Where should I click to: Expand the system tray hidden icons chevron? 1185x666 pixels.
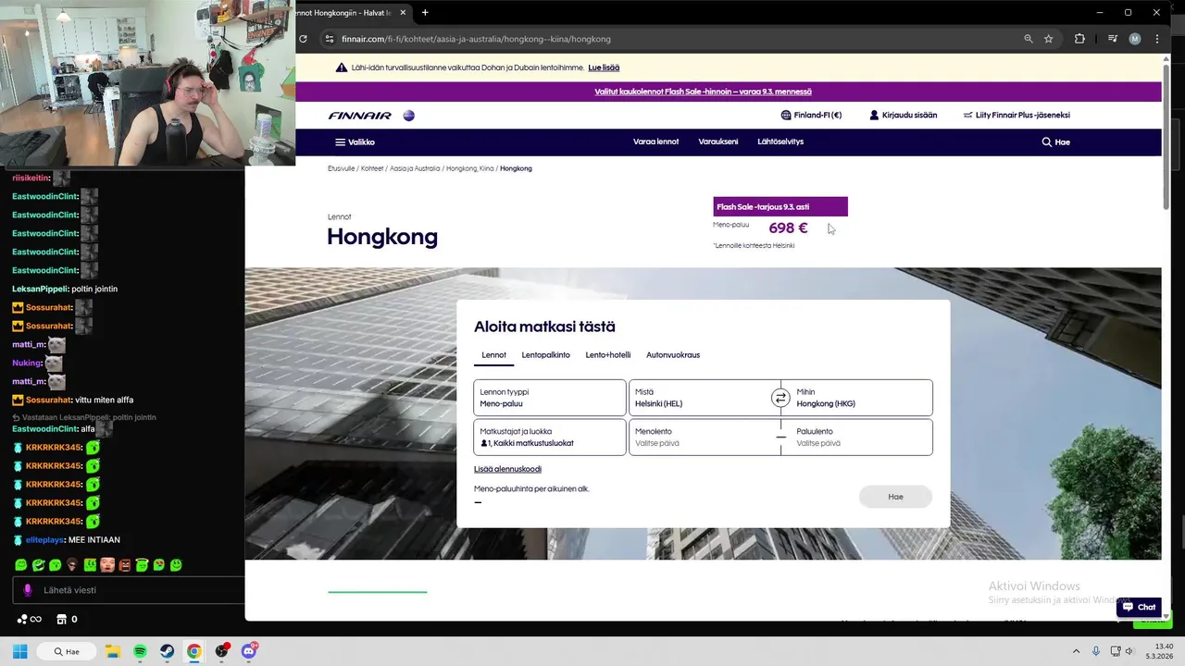[x=1076, y=651]
